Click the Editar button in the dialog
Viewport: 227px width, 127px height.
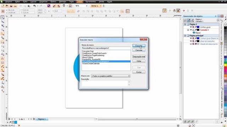coord(139,61)
